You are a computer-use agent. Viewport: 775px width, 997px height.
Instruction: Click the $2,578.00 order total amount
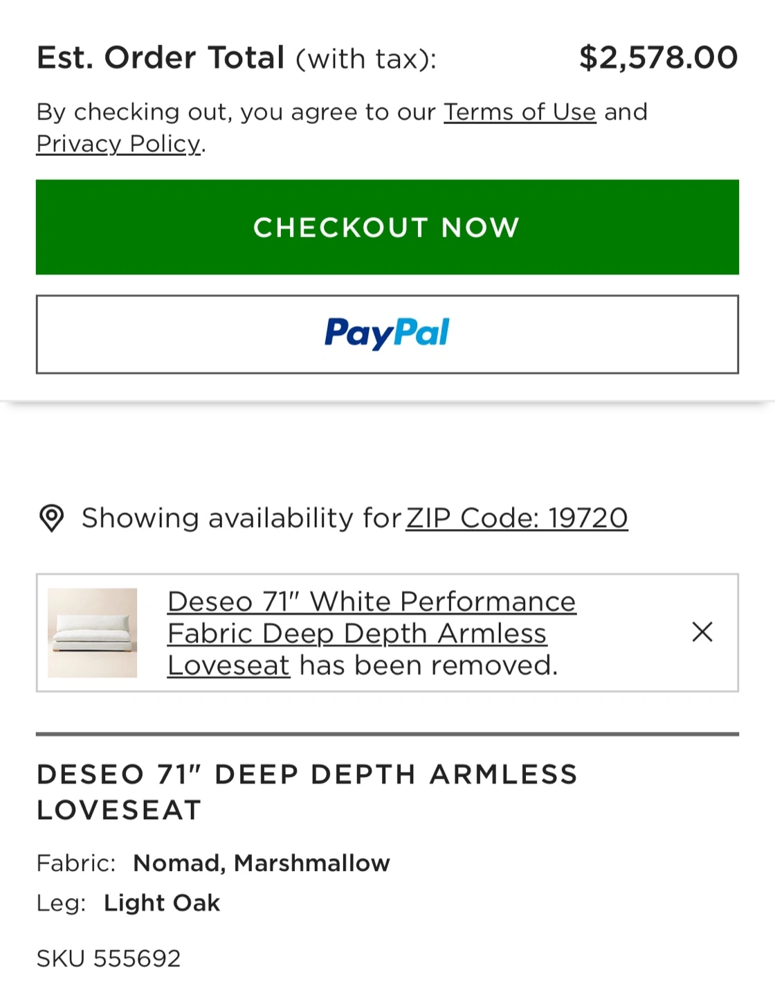coord(659,57)
